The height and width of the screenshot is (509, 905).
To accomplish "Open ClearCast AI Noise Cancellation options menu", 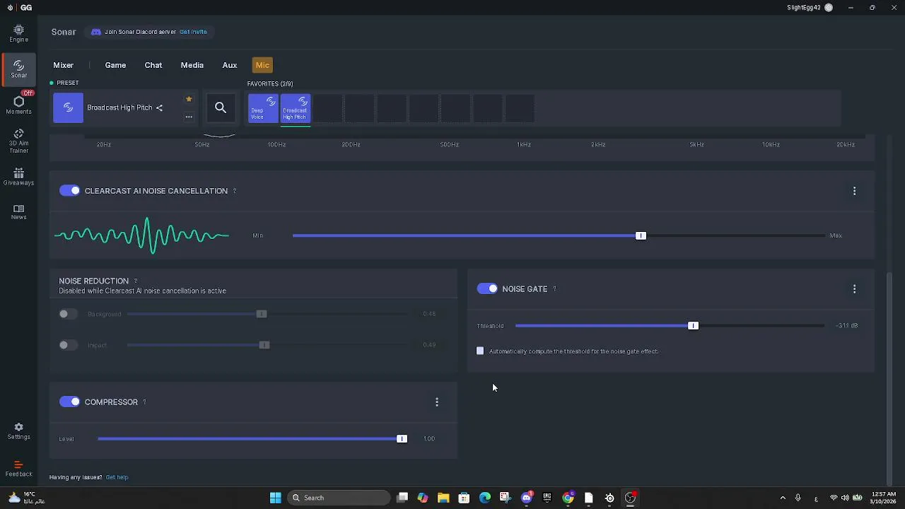I will pyautogui.click(x=854, y=191).
